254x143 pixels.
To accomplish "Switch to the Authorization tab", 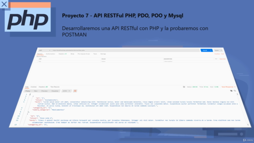I will coord(50,54).
